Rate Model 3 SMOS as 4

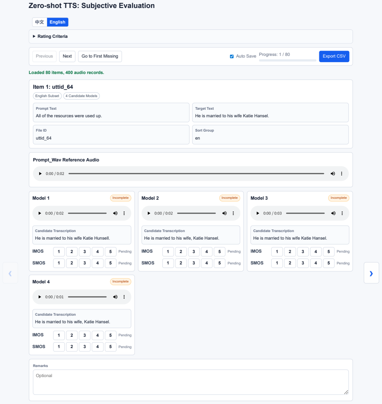tap(316, 263)
